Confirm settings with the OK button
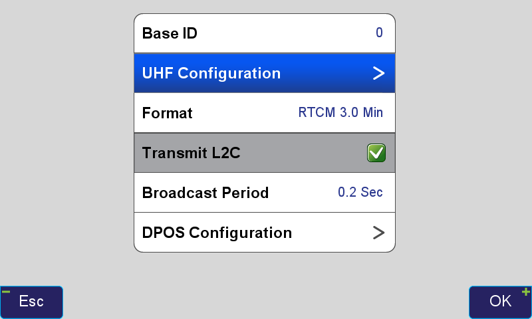This screenshot has height=319, width=532. point(499,302)
